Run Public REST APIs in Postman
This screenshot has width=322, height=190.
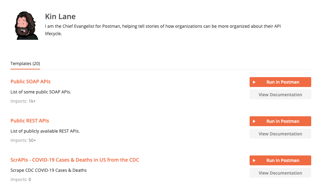pyautogui.click(x=280, y=121)
